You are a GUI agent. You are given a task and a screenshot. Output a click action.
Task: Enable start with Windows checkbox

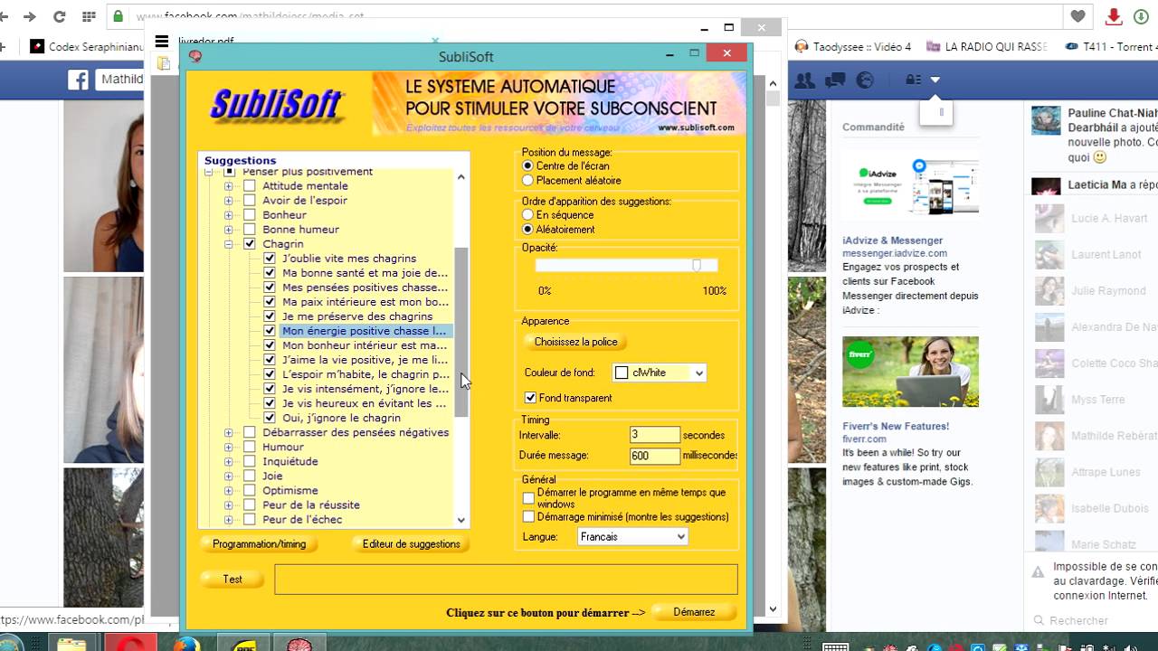(528, 498)
